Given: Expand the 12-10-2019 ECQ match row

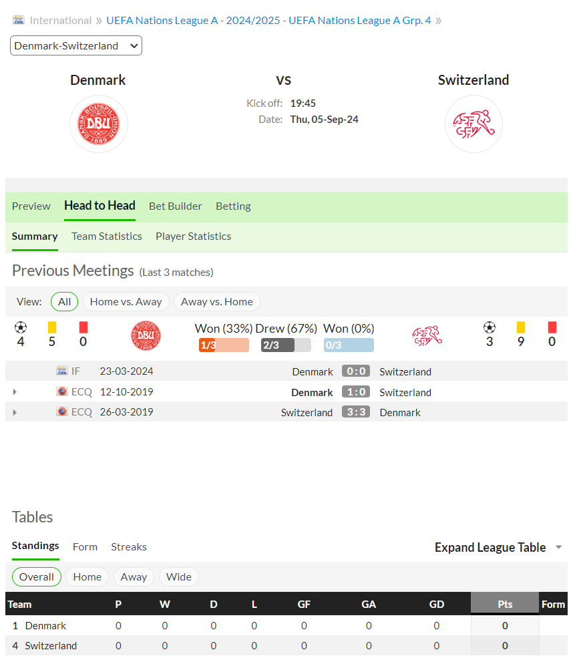Looking at the screenshot, I should (15, 391).
